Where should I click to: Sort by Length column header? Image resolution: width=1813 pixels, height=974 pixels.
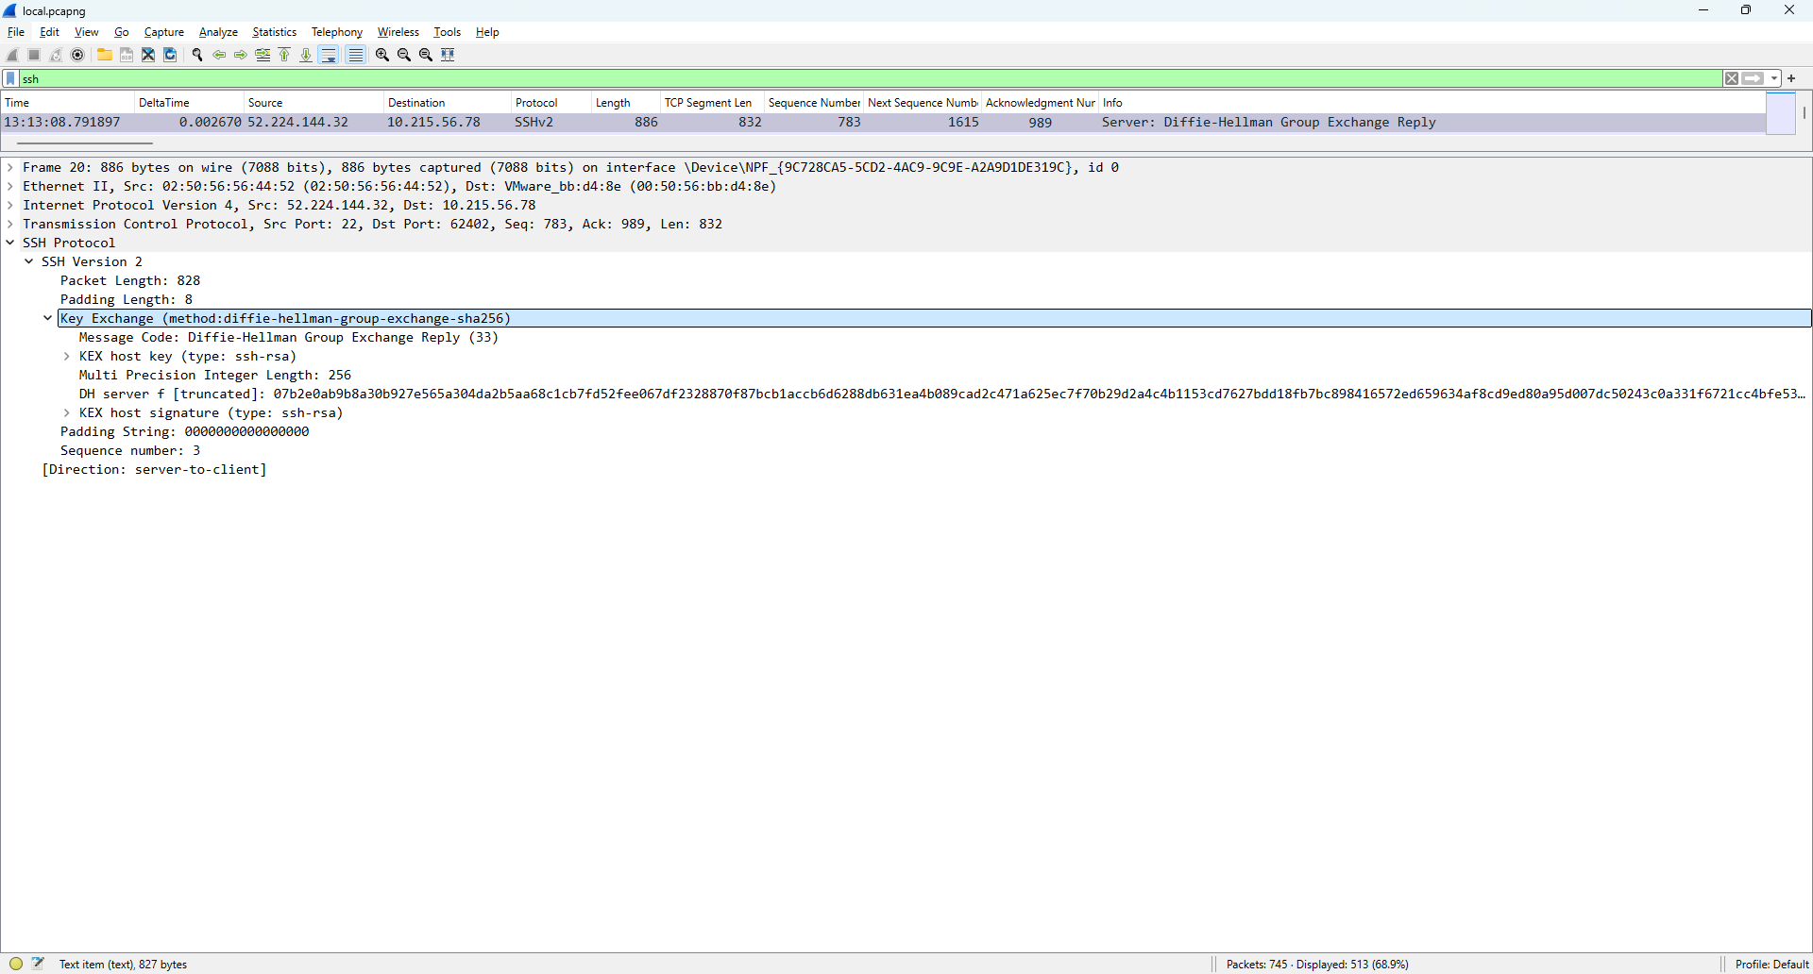click(x=626, y=103)
